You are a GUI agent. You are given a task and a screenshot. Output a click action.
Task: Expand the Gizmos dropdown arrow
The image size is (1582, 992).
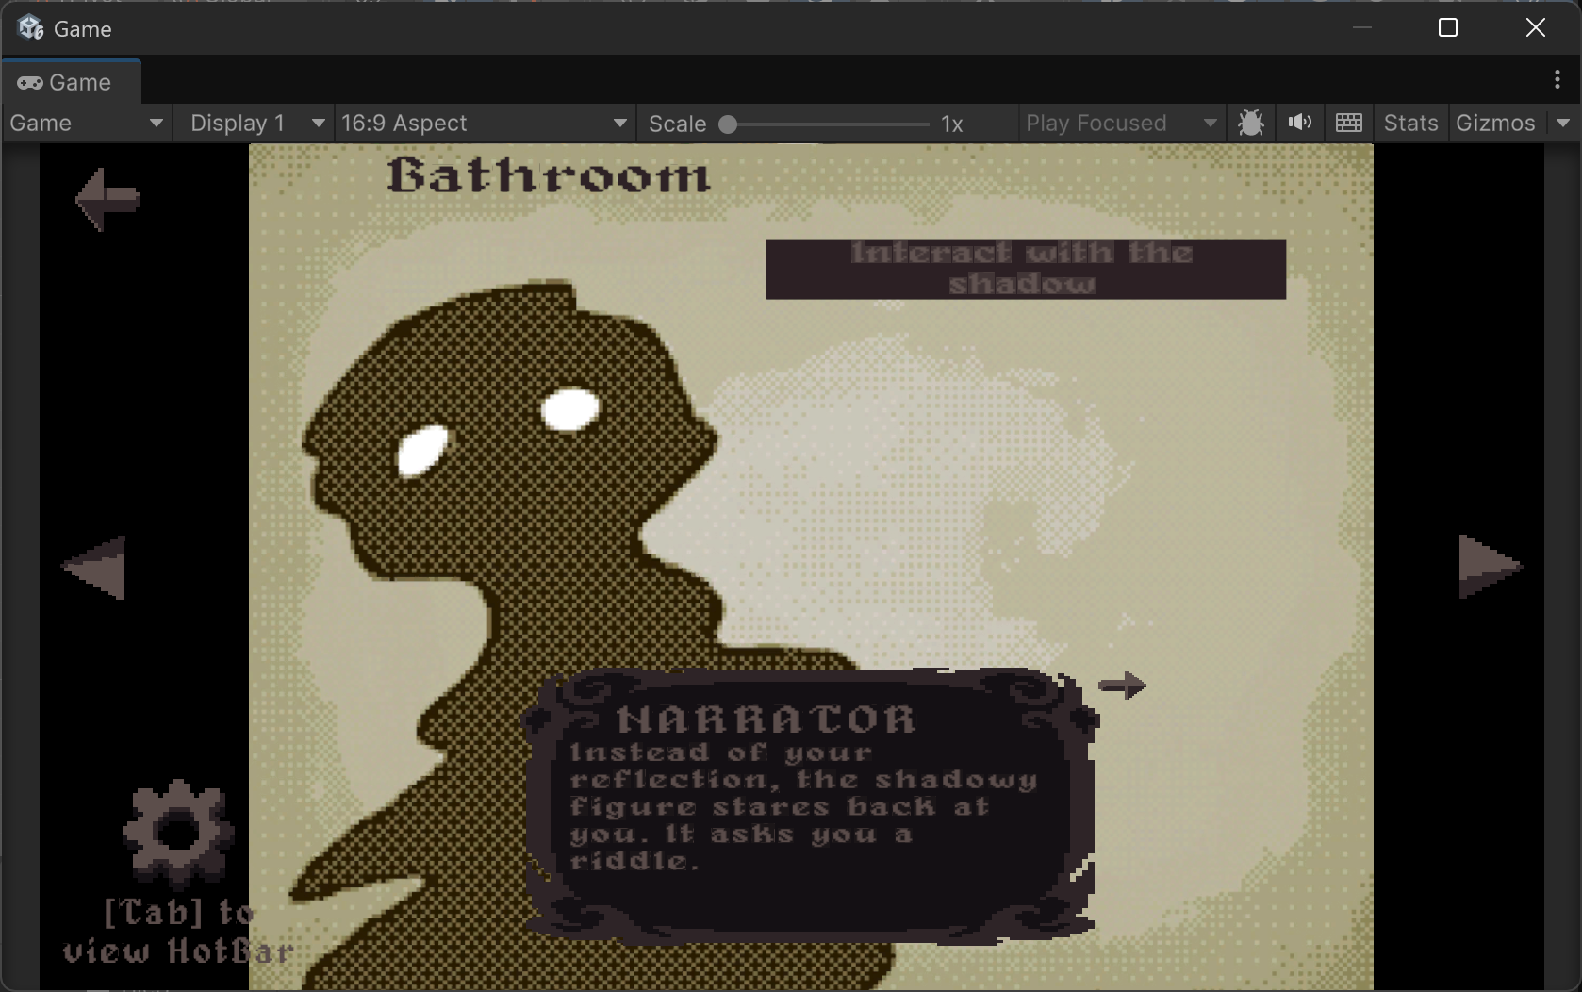[1563, 124]
